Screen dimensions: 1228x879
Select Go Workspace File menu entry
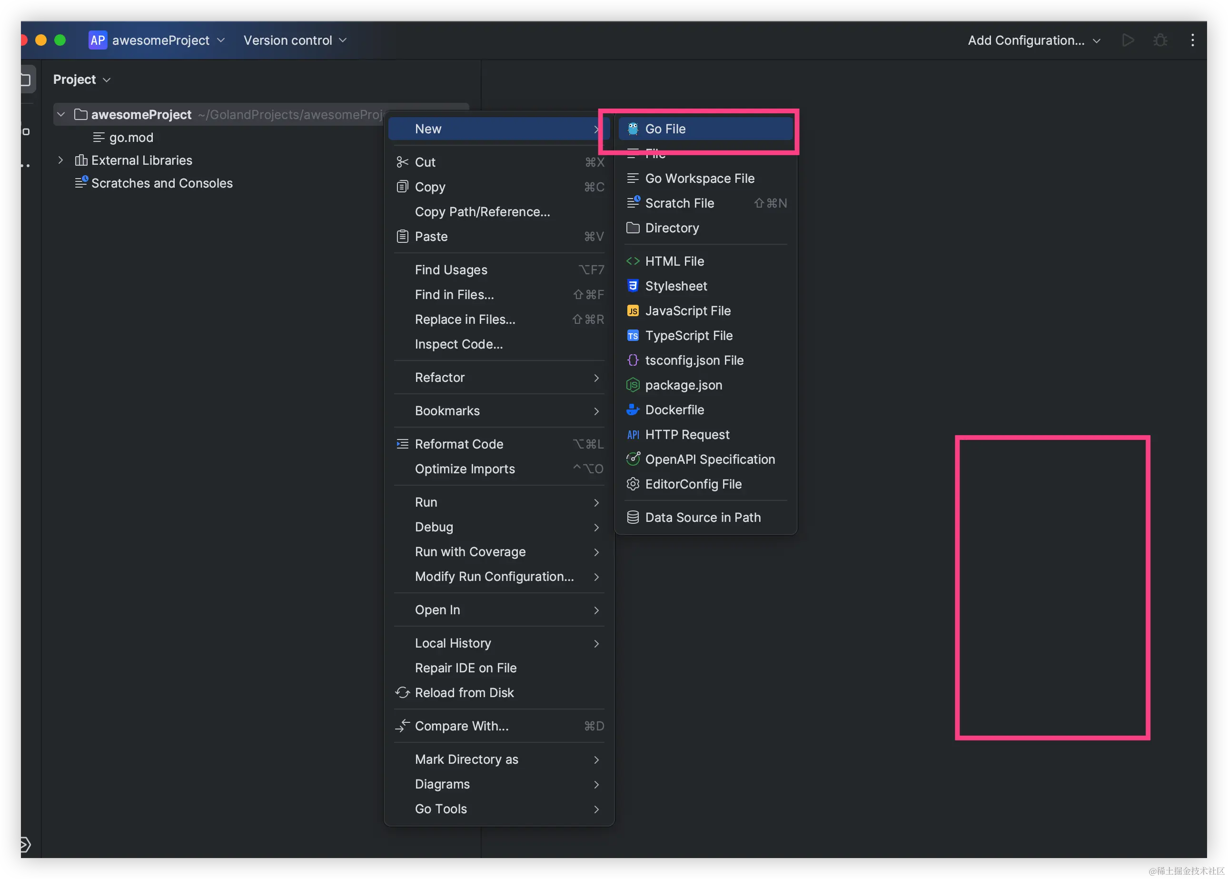pos(700,179)
